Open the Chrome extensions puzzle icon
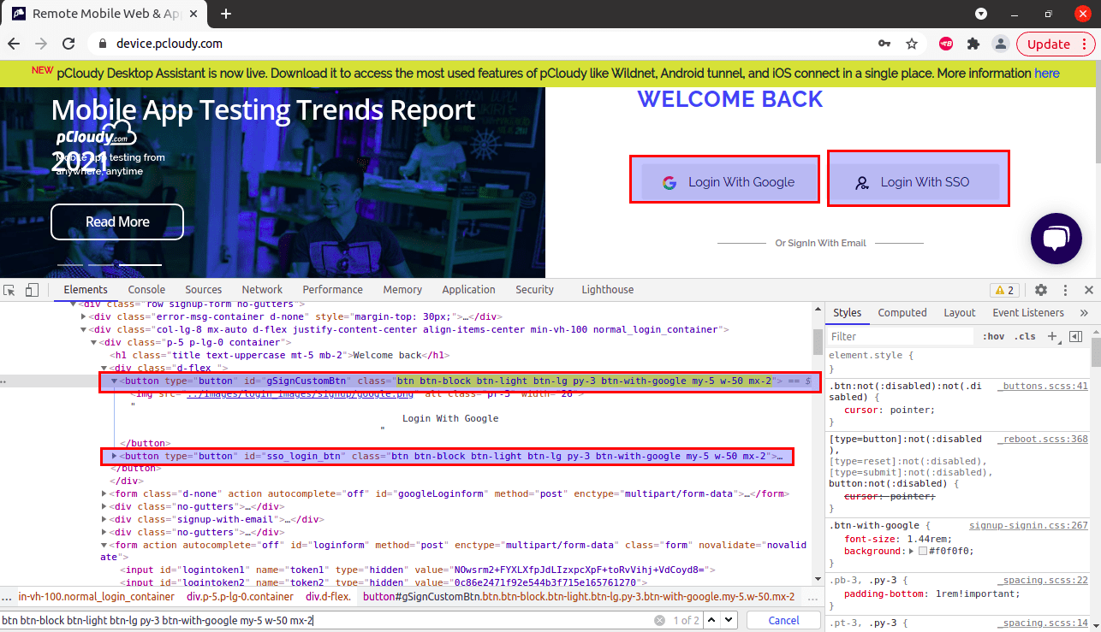The image size is (1101, 632). tap(973, 44)
